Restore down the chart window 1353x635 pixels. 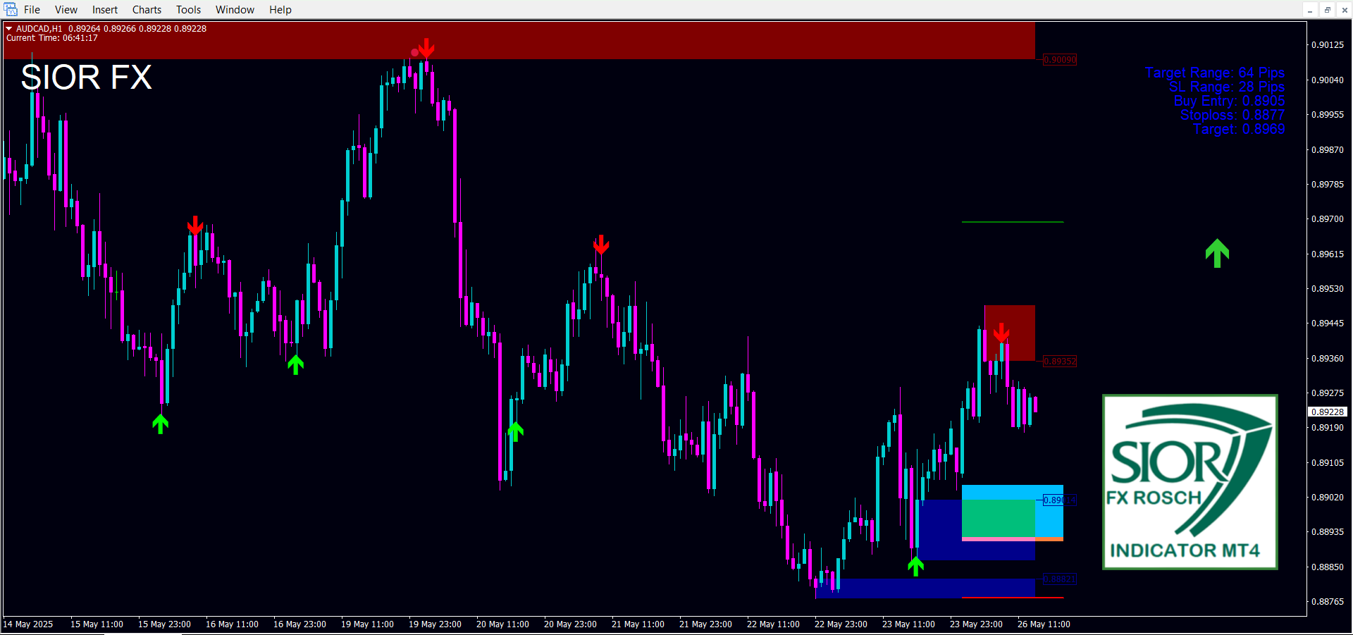pyautogui.click(x=1328, y=10)
